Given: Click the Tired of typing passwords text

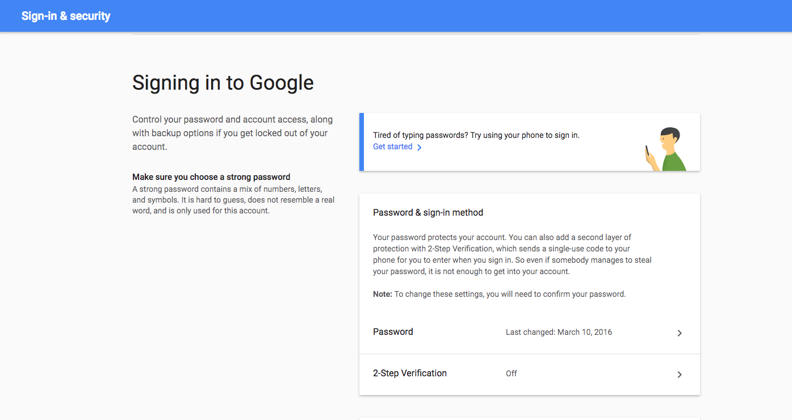Looking at the screenshot, I should 476,135.
